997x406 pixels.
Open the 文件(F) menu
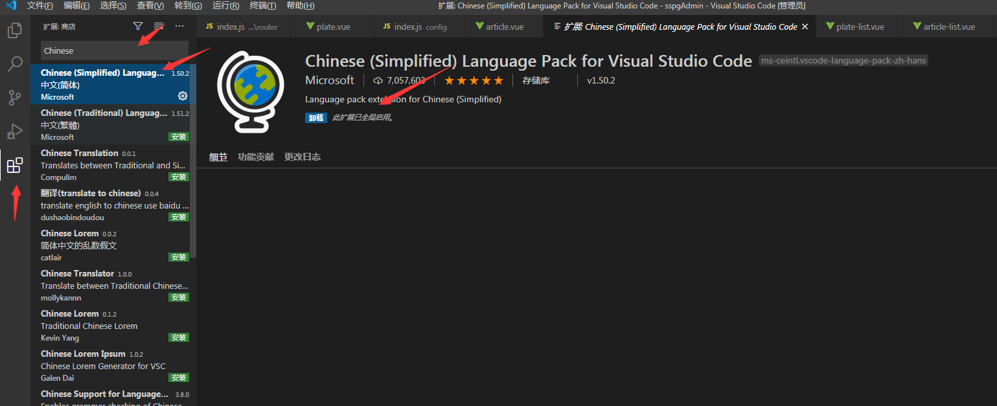[40, 6]
